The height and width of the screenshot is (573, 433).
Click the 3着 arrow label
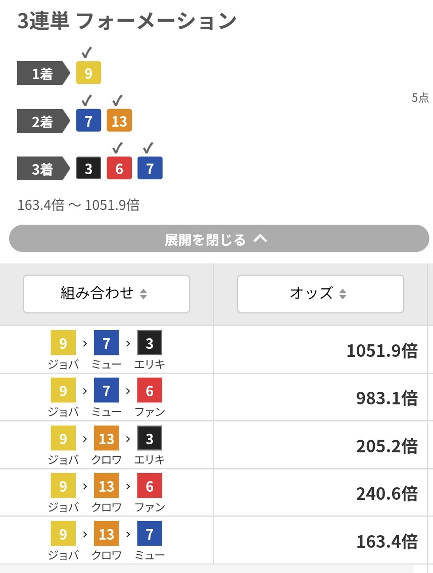coord(43,169)
